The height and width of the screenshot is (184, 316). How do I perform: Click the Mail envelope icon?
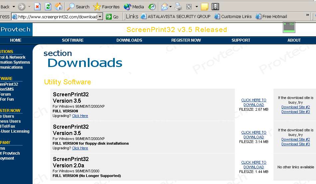tap(165, 7)
